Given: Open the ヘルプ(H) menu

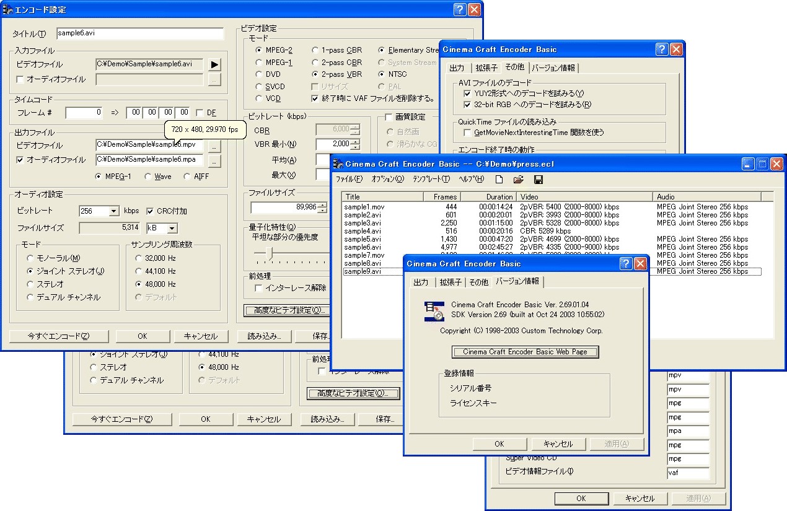Looking at the screenshot, I should point(471,180).
